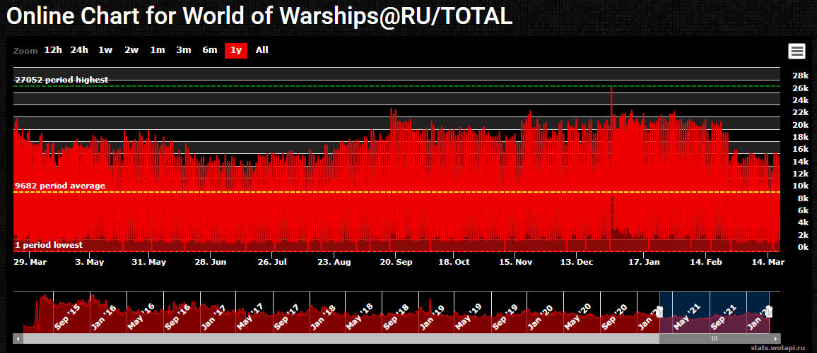
Task: Set the chart to 6m range
Action: pos(210,50)
